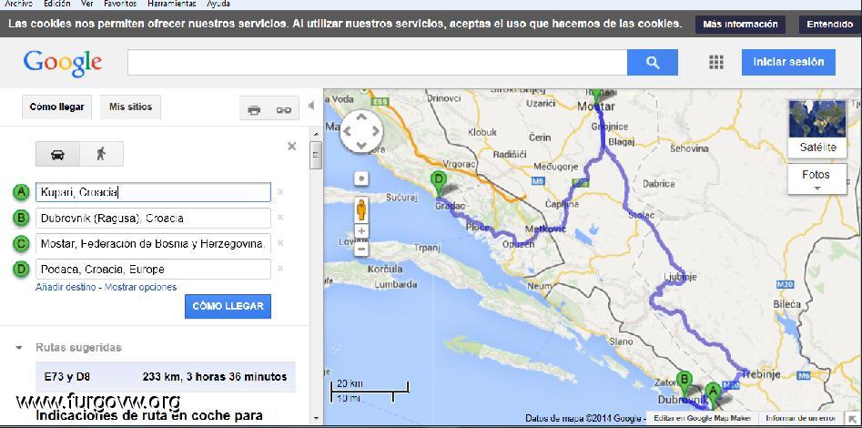Click the link chain icon

(284, 110)
